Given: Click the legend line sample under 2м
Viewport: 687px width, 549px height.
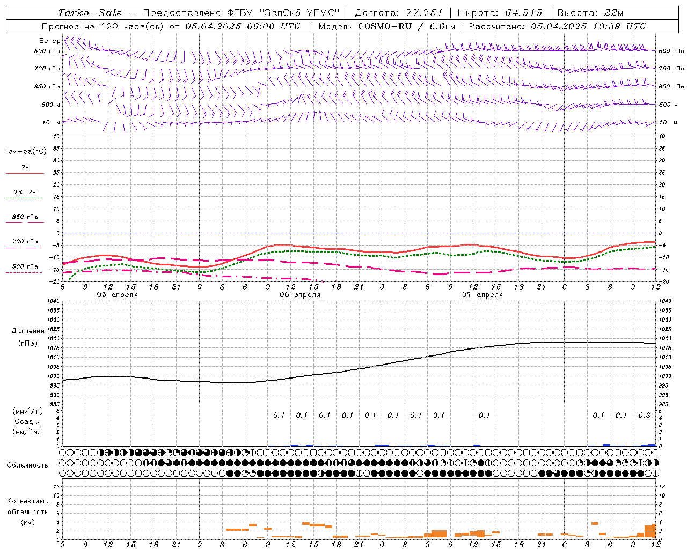Looking at the screenshot, I should pos(25,174).
